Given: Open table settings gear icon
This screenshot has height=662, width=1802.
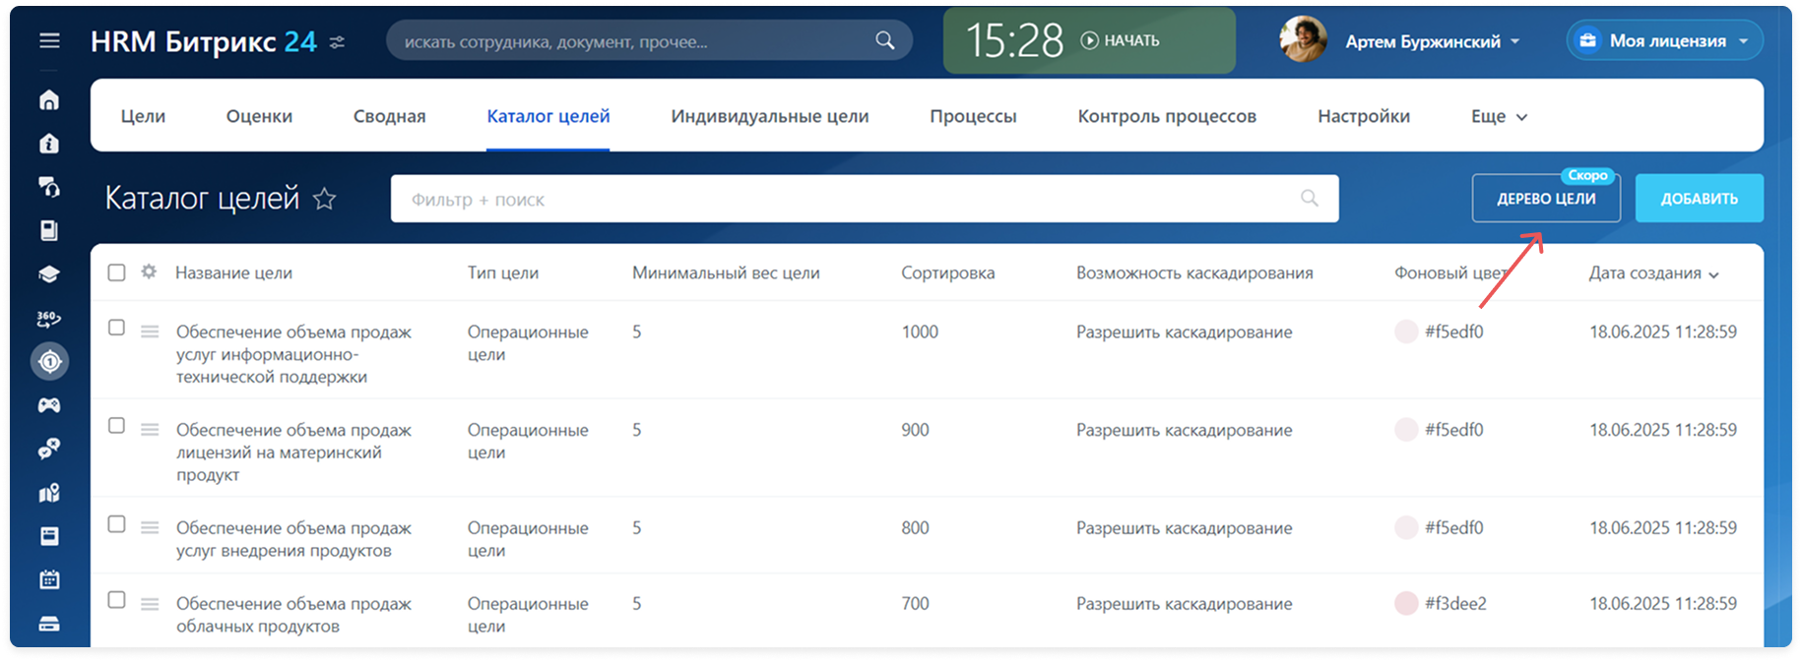Looking at the screenshot, I should pyautogui.click(x=149, y=271).
